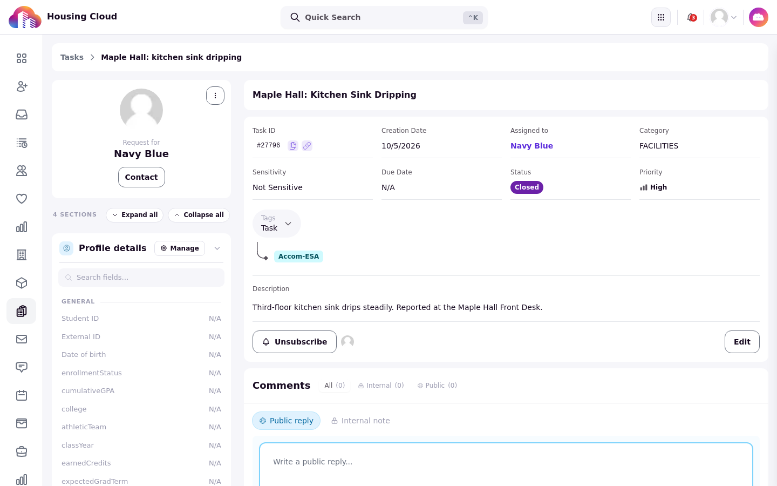Click the Edit button
Viewport: 777px width, 486px height.
coord(742,342)
